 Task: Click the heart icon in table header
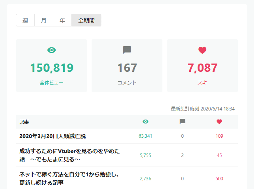pyautogui.click(x=219, y=122)
